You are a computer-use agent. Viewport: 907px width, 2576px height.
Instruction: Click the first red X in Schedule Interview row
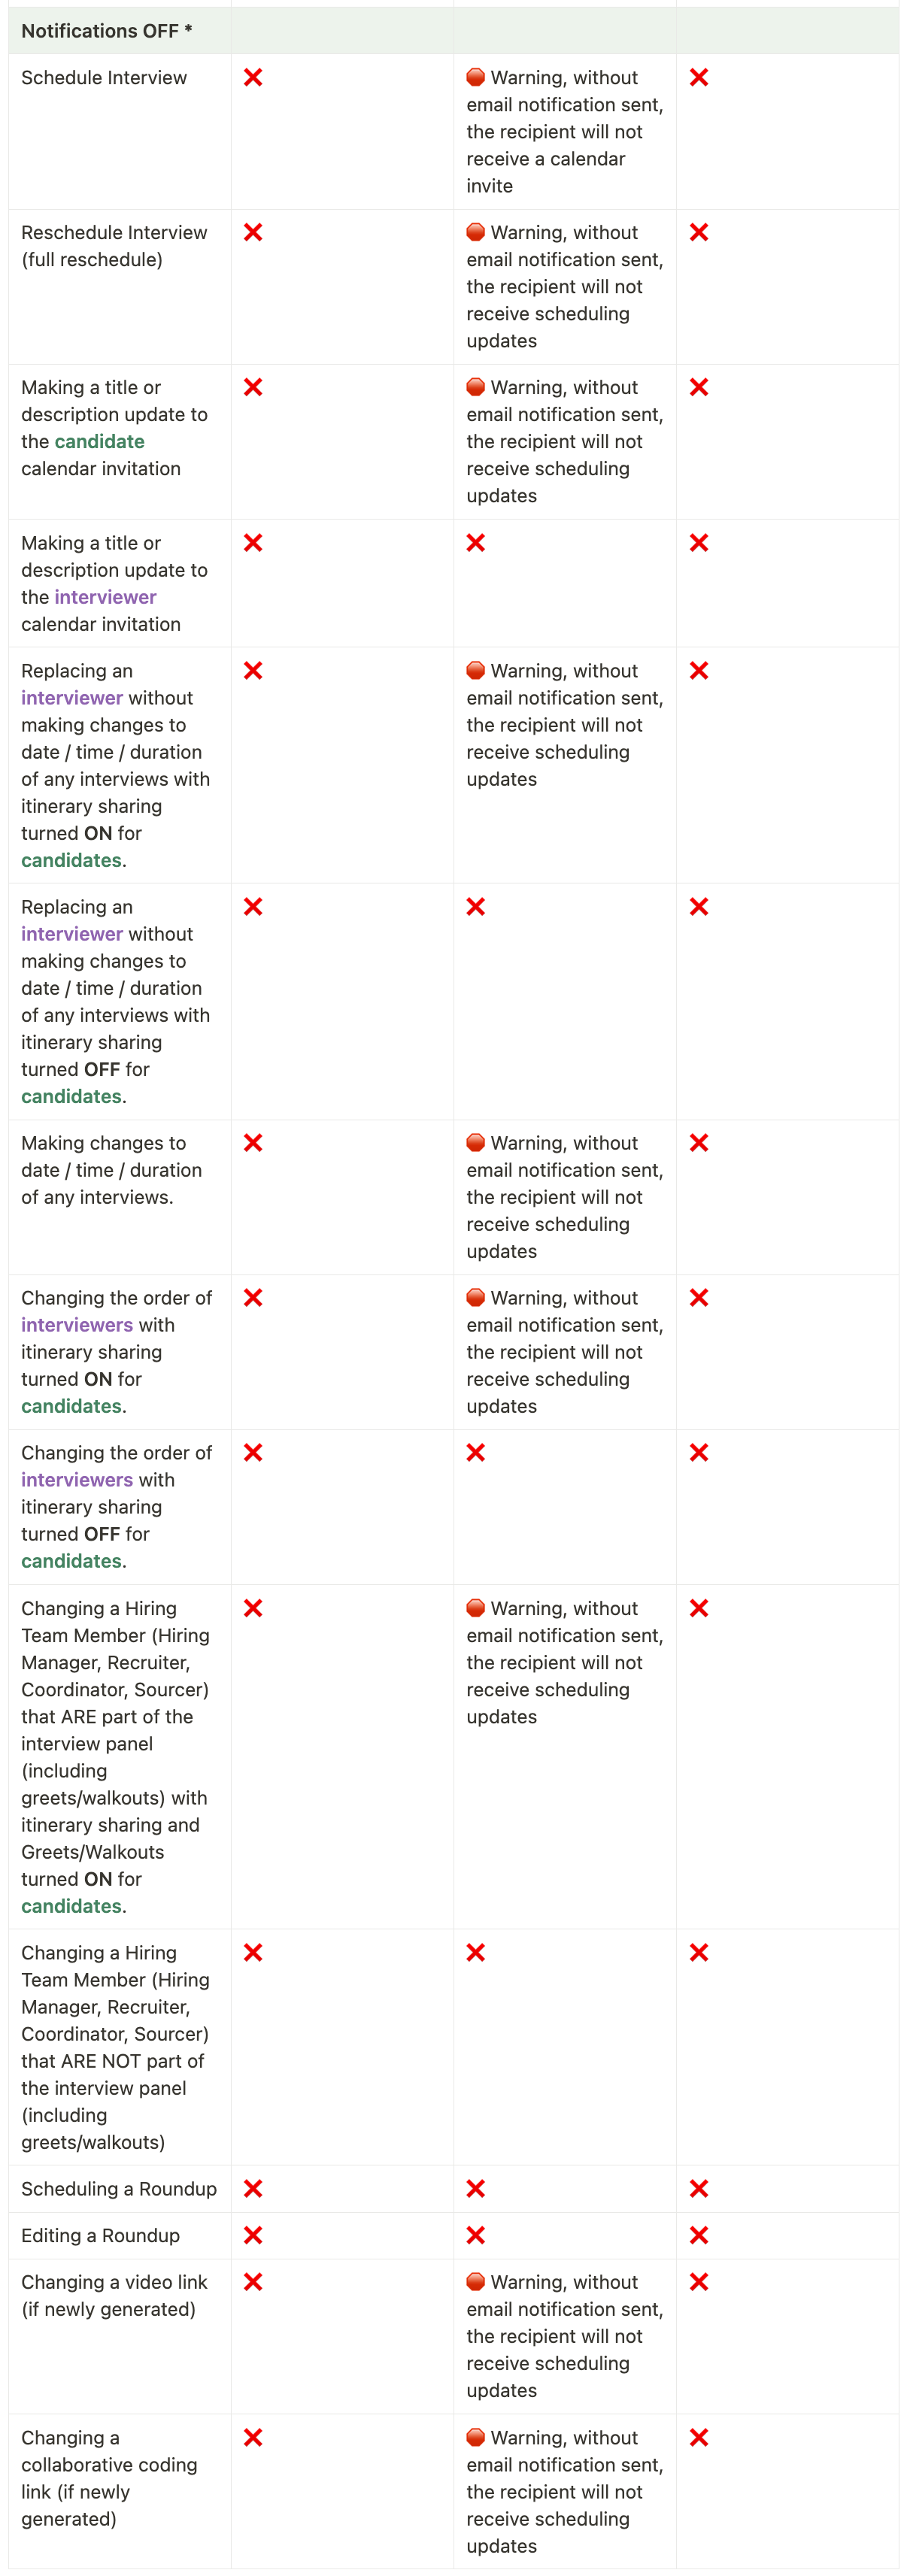pyautogui.click(x=253, y=77)
